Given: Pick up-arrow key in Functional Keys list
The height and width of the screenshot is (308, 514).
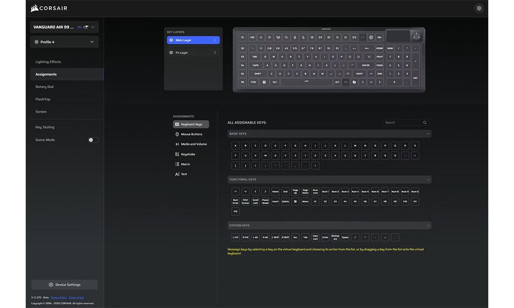Looking at the screenshot, I should [235, 192].
